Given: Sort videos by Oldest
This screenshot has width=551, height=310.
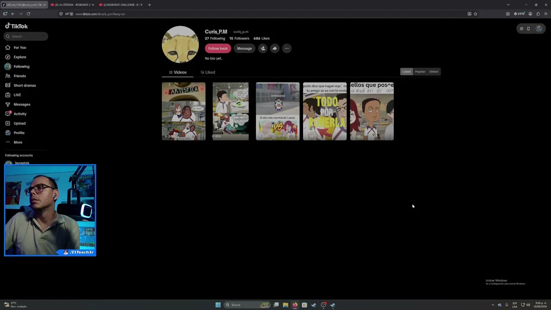Looking at the screenshot, I should click(x=434, y=71).
